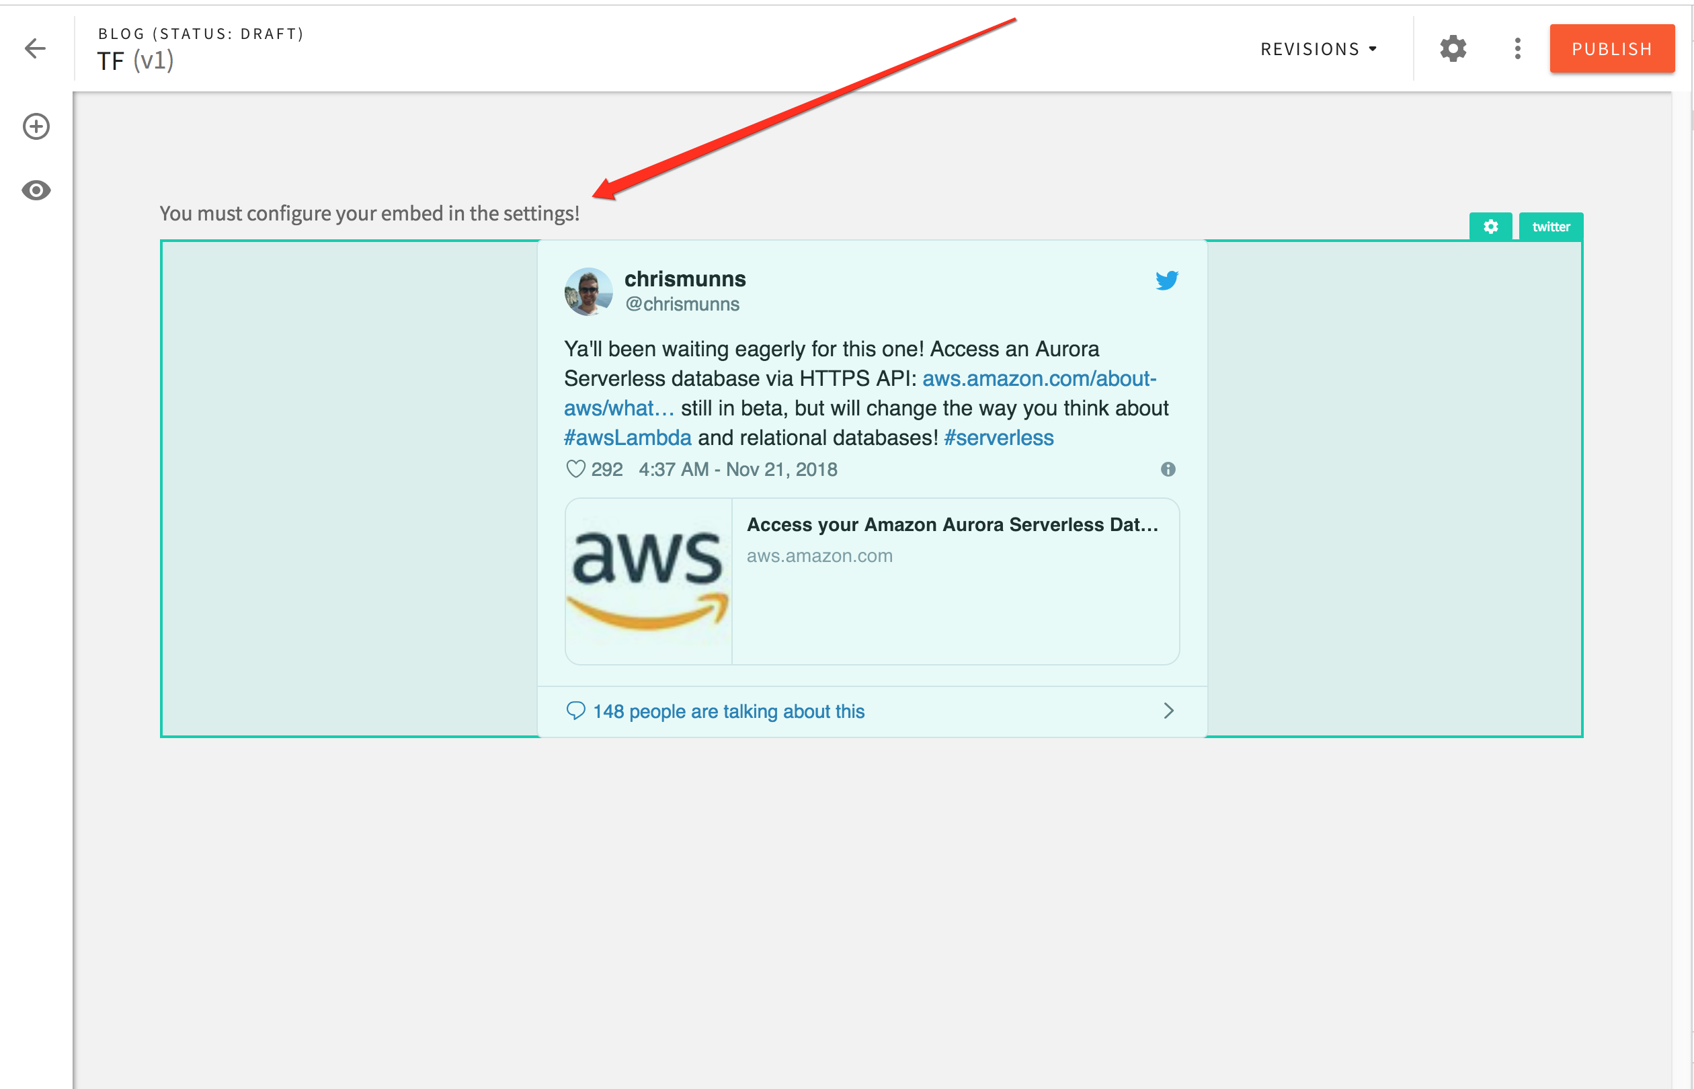Open the AWS logo link card image
This screenshot has width=1694, height=1089.
pos(648,581)
